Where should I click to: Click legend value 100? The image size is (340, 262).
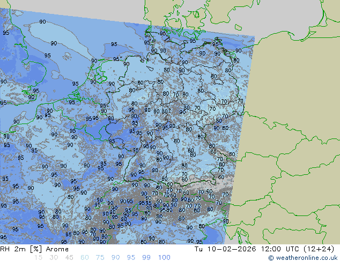point(164,258)
